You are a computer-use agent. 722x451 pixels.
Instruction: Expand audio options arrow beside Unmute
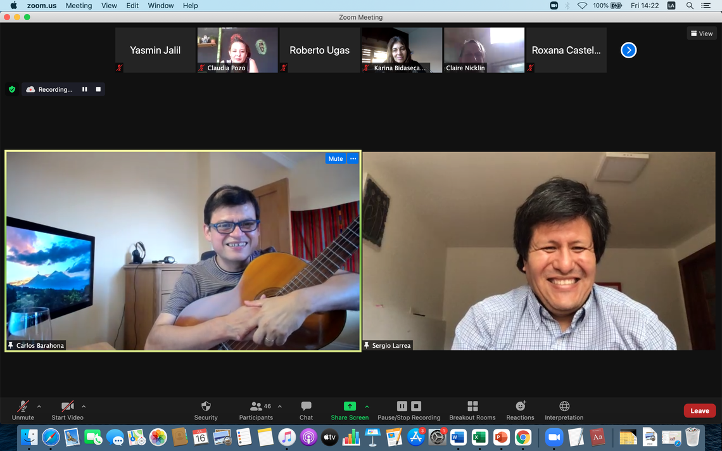39,407
